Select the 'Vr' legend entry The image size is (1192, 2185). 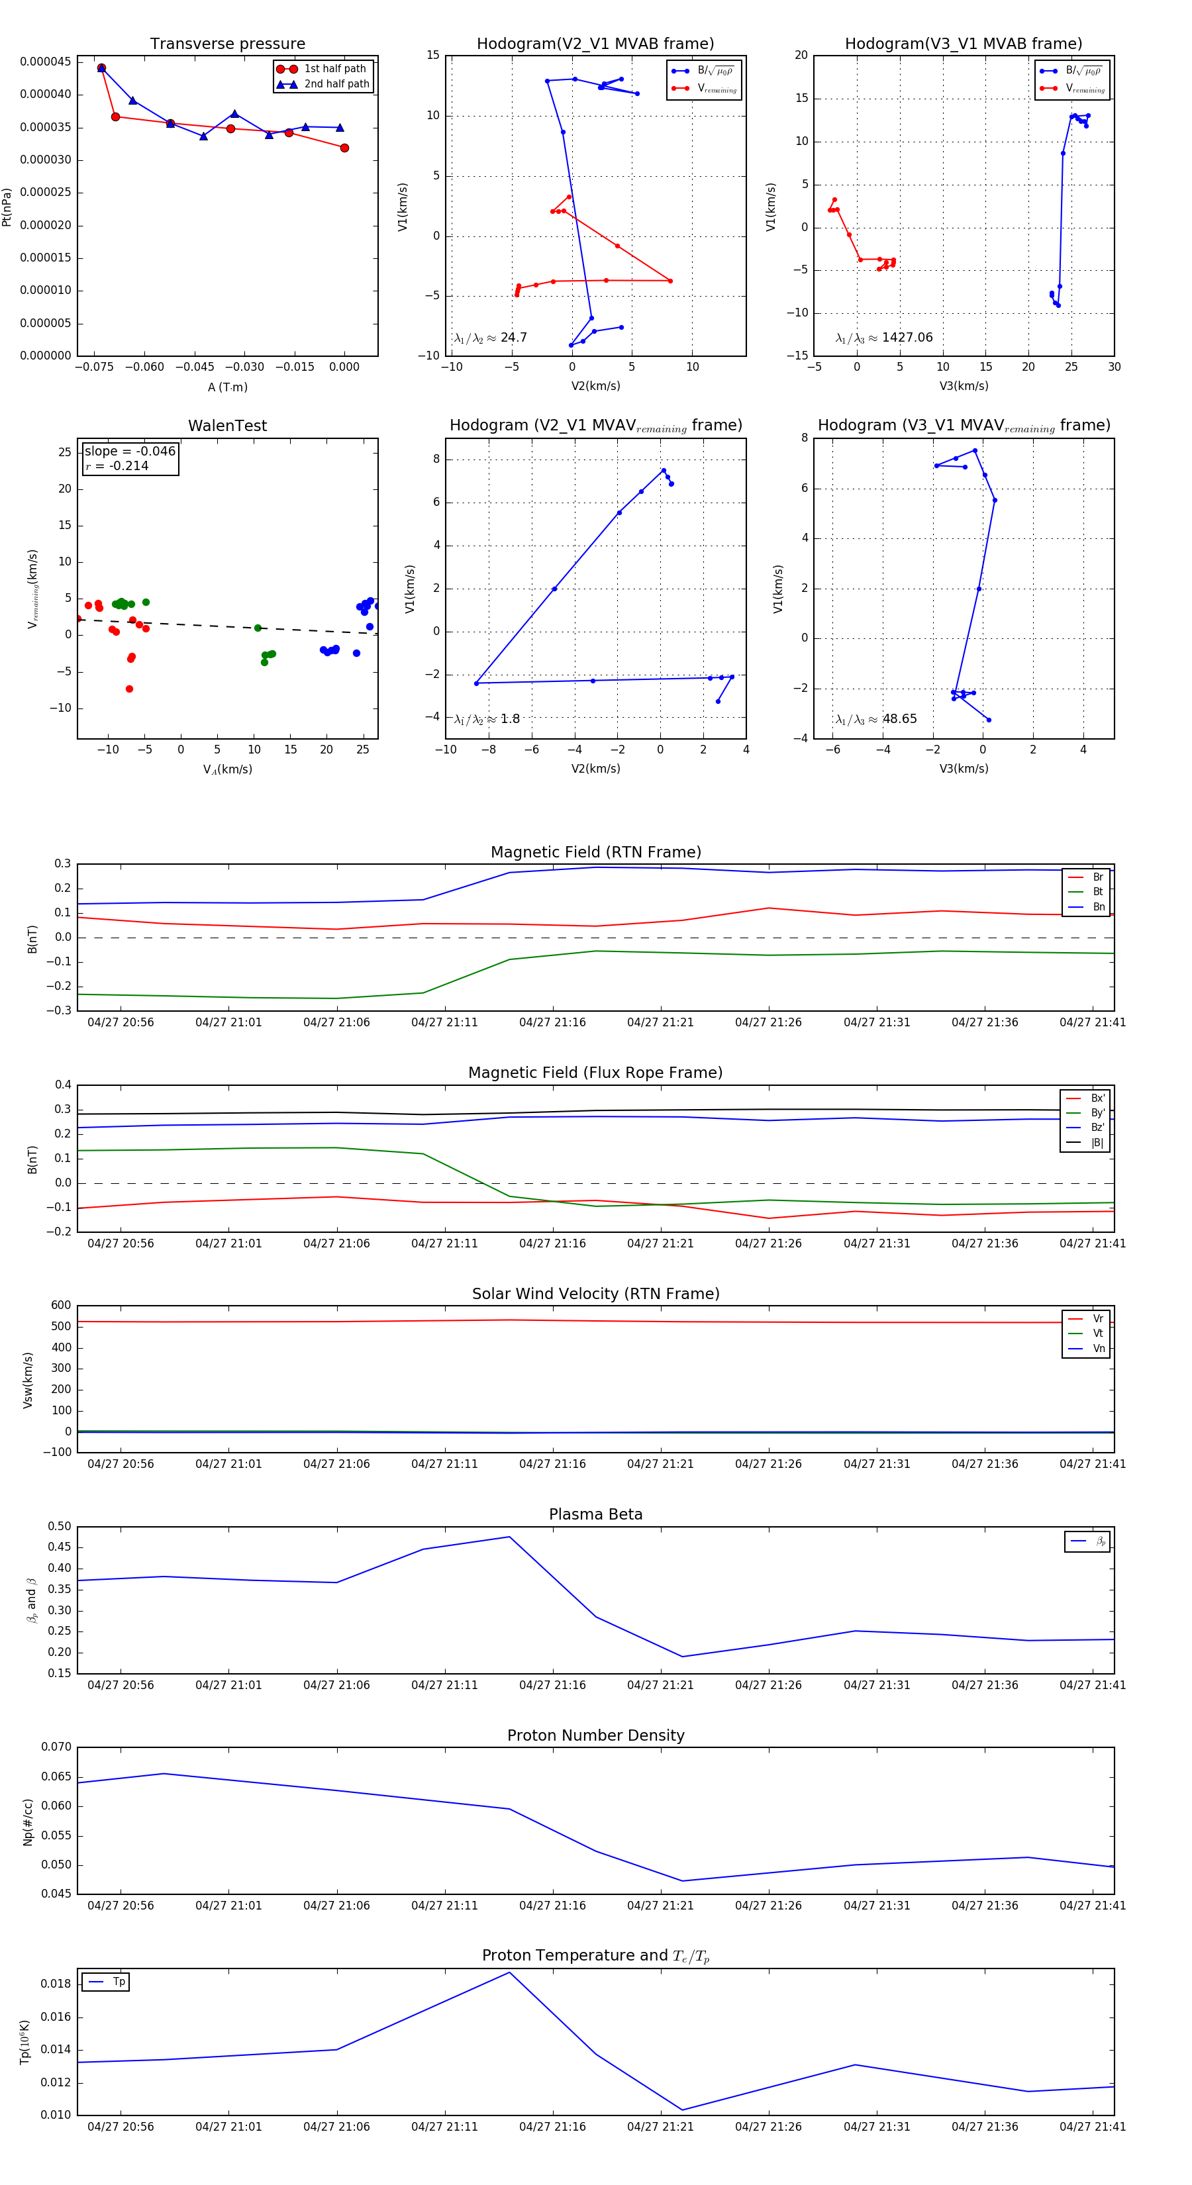[1086, 1319]
